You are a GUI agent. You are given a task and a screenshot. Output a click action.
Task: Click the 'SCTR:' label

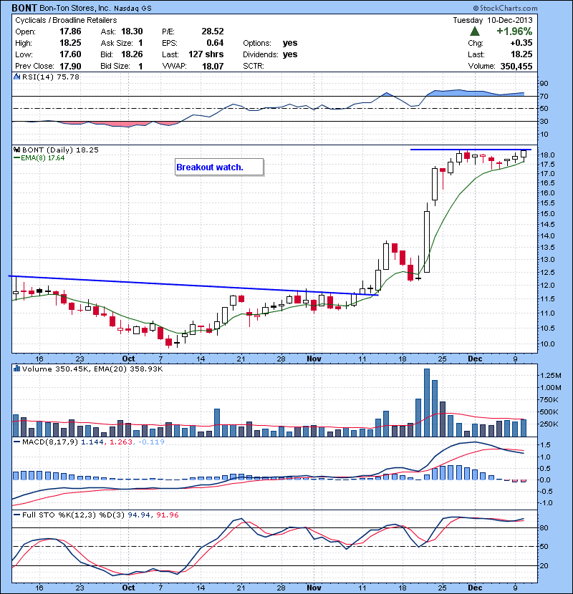(253, 67)
